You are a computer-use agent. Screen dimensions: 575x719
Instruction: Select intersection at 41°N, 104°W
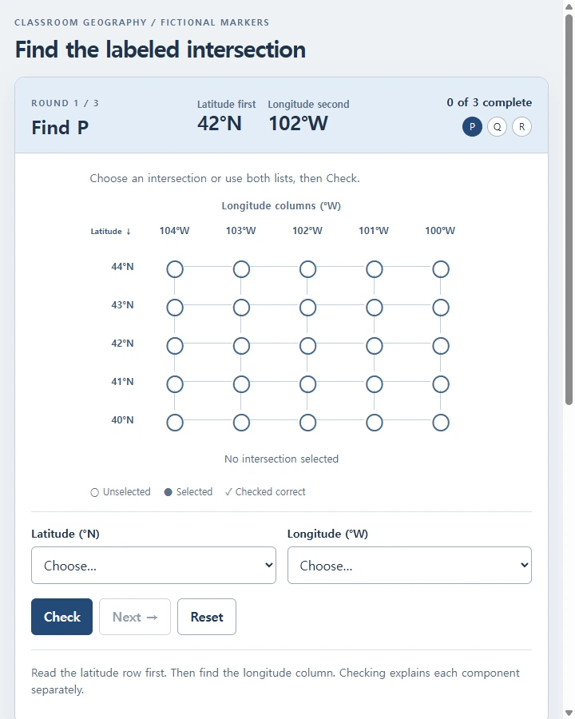point(175,384)
